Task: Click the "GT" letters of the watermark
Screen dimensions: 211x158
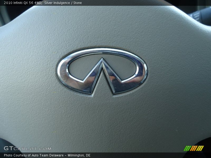Action: point(8,149)
